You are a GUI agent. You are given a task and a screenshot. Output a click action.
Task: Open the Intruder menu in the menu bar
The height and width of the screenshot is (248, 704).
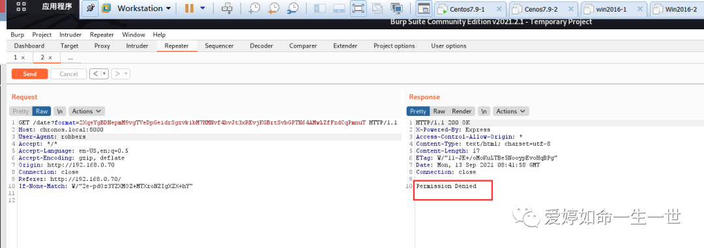coord(70,34)
